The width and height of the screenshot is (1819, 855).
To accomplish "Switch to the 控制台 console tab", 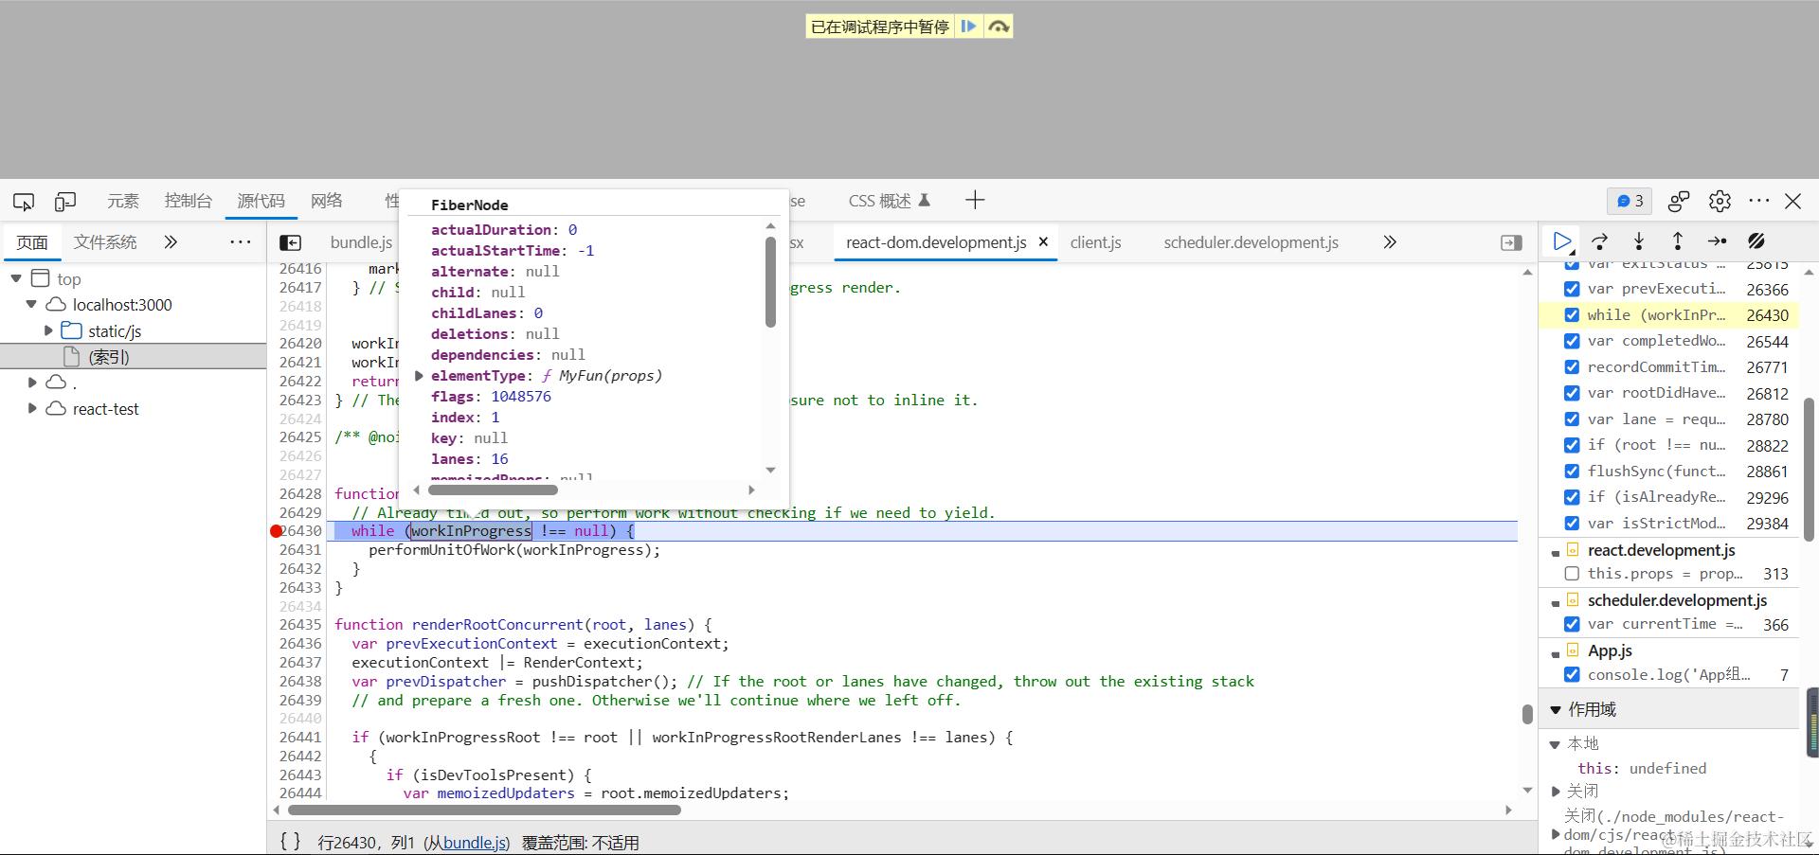I will (x=188, y=201).
